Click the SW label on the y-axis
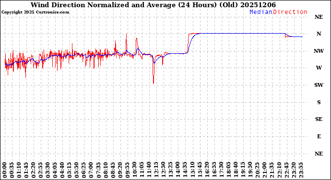331x180 pixels. click(x=319, y=85)
